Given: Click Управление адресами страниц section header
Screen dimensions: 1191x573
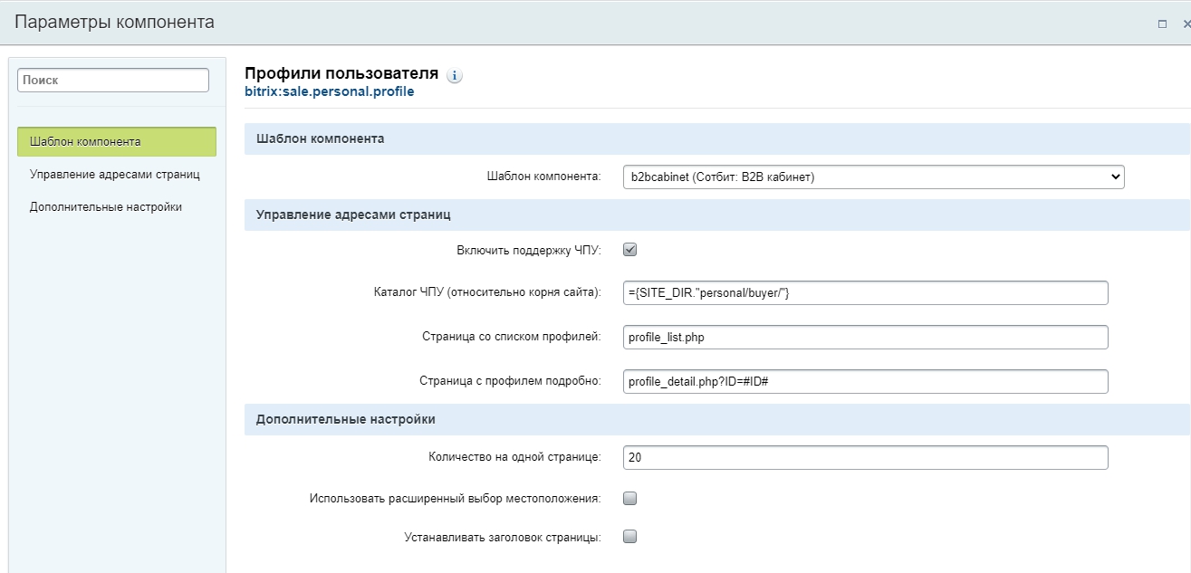Looking at the screenshot, I should [x=716, y=215].
